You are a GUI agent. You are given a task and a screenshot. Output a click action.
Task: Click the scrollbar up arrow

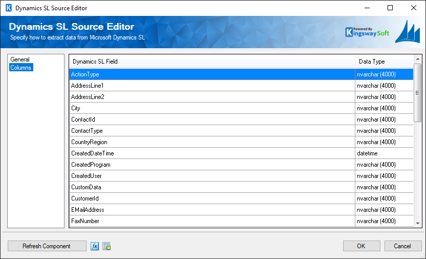tap(418, 59)
